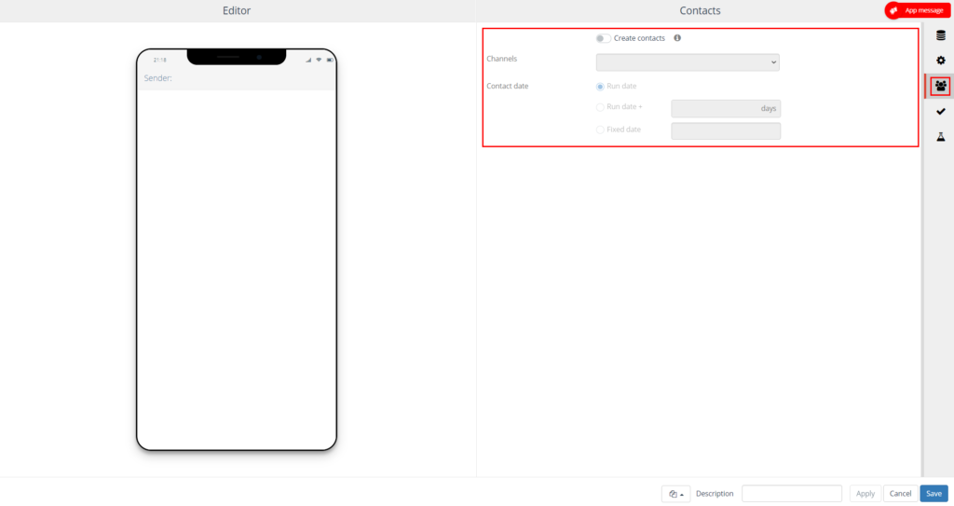Viewport: 954px width, 506px height.
Task: Click the Description input field
Action: point(792,493)
